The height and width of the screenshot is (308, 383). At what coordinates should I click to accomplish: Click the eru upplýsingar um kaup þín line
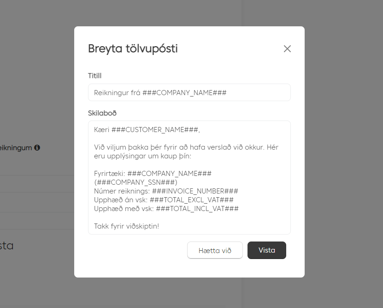coord(143,156)
